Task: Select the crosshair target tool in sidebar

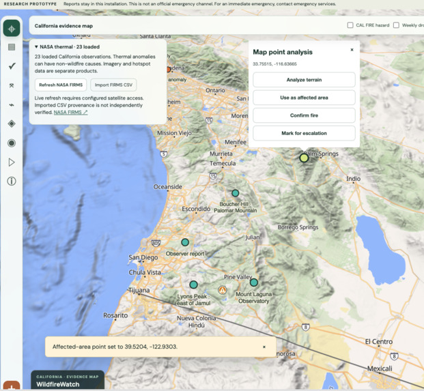Action: pos(12,29)
